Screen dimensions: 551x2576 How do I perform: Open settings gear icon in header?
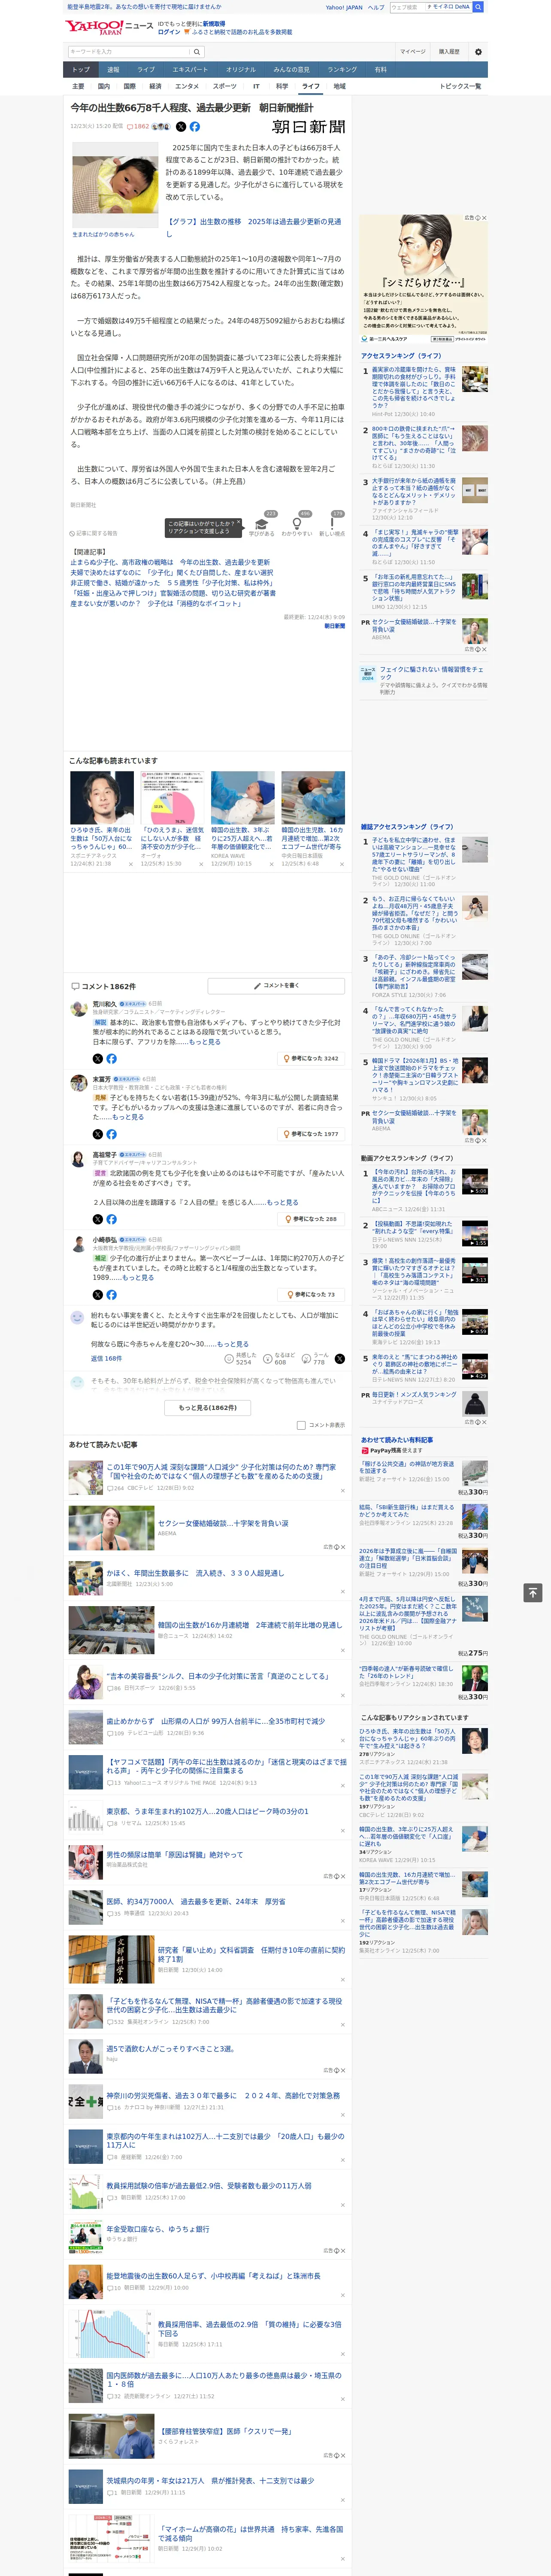click(478, 52)
